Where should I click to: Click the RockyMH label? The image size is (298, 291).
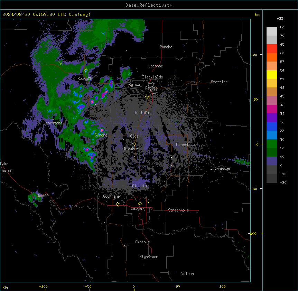[85, 78]
